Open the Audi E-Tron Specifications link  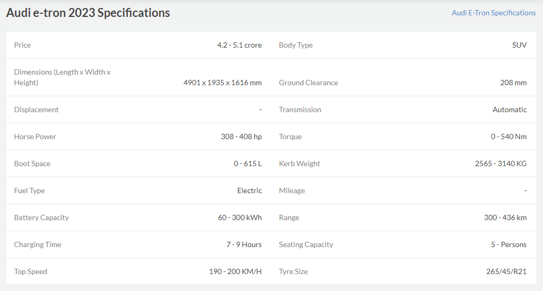pos(494,13)
